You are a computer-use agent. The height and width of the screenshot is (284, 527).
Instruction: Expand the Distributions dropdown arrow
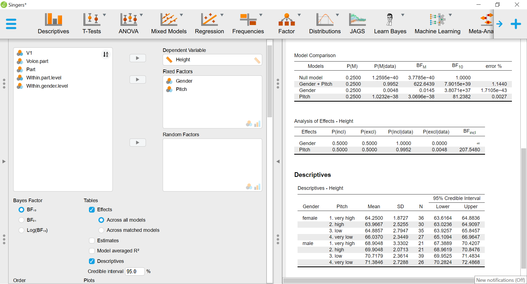[338, 15]
